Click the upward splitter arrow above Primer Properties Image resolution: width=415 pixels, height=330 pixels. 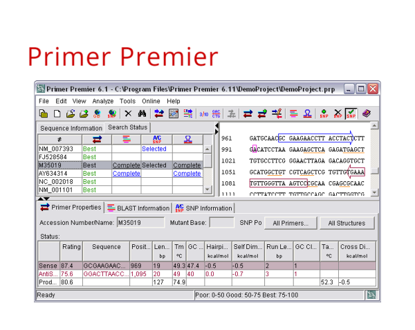tap(40, 199)
